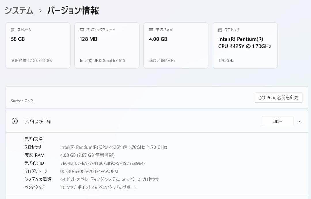Click the コピー button for device specs
The width and height of the screenshot is (311, 199).
pos(277,121)
